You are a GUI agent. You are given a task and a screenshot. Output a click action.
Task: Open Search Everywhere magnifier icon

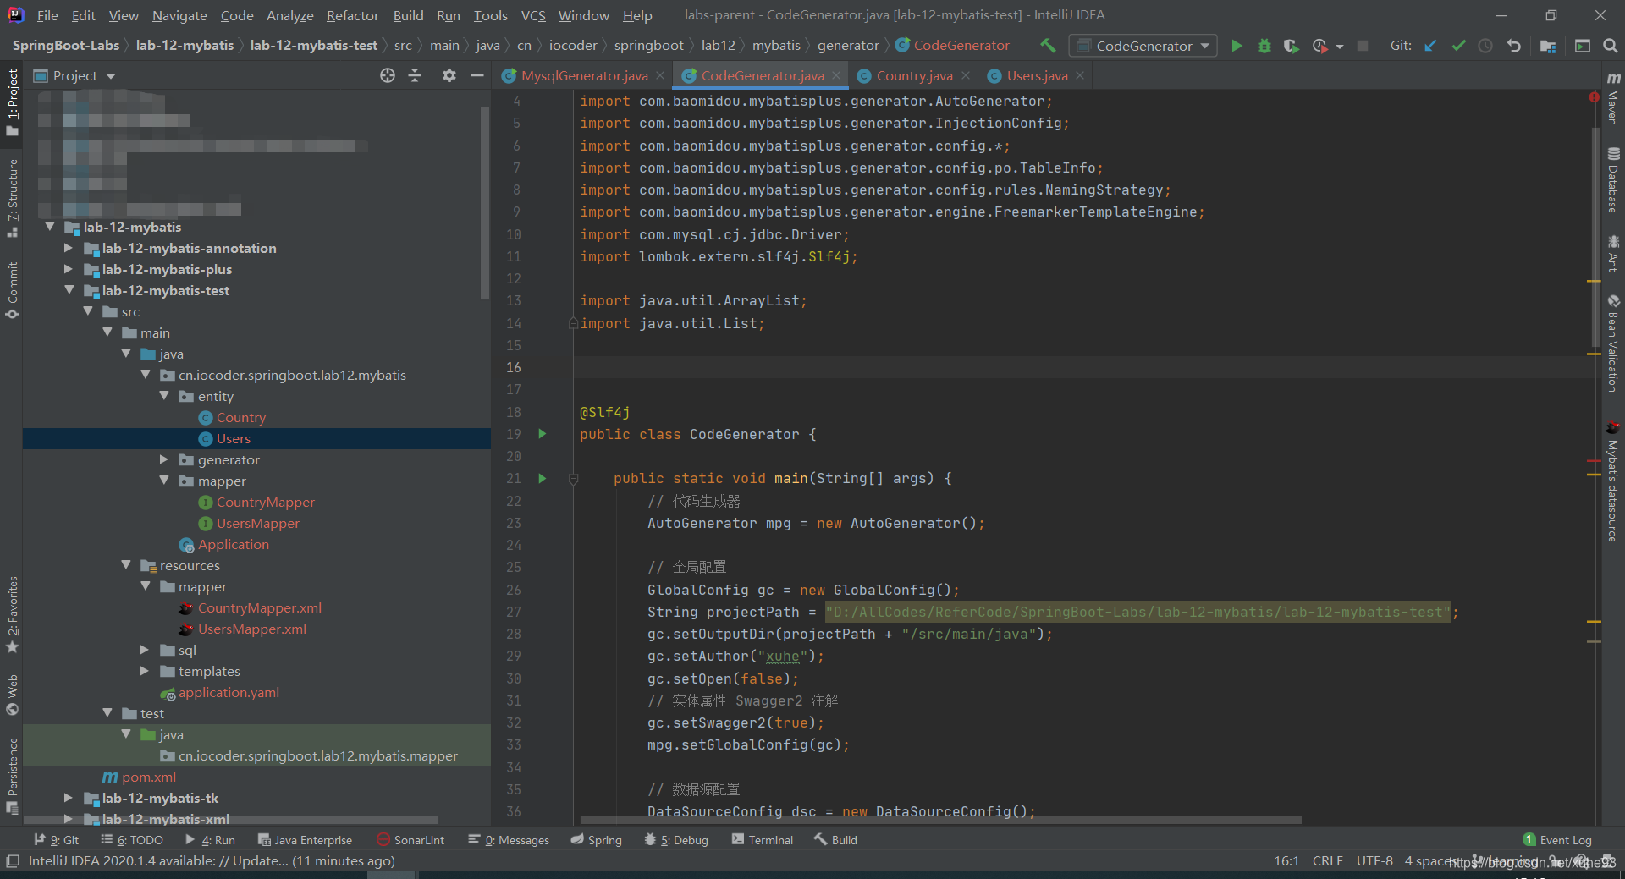[1610, 46]
